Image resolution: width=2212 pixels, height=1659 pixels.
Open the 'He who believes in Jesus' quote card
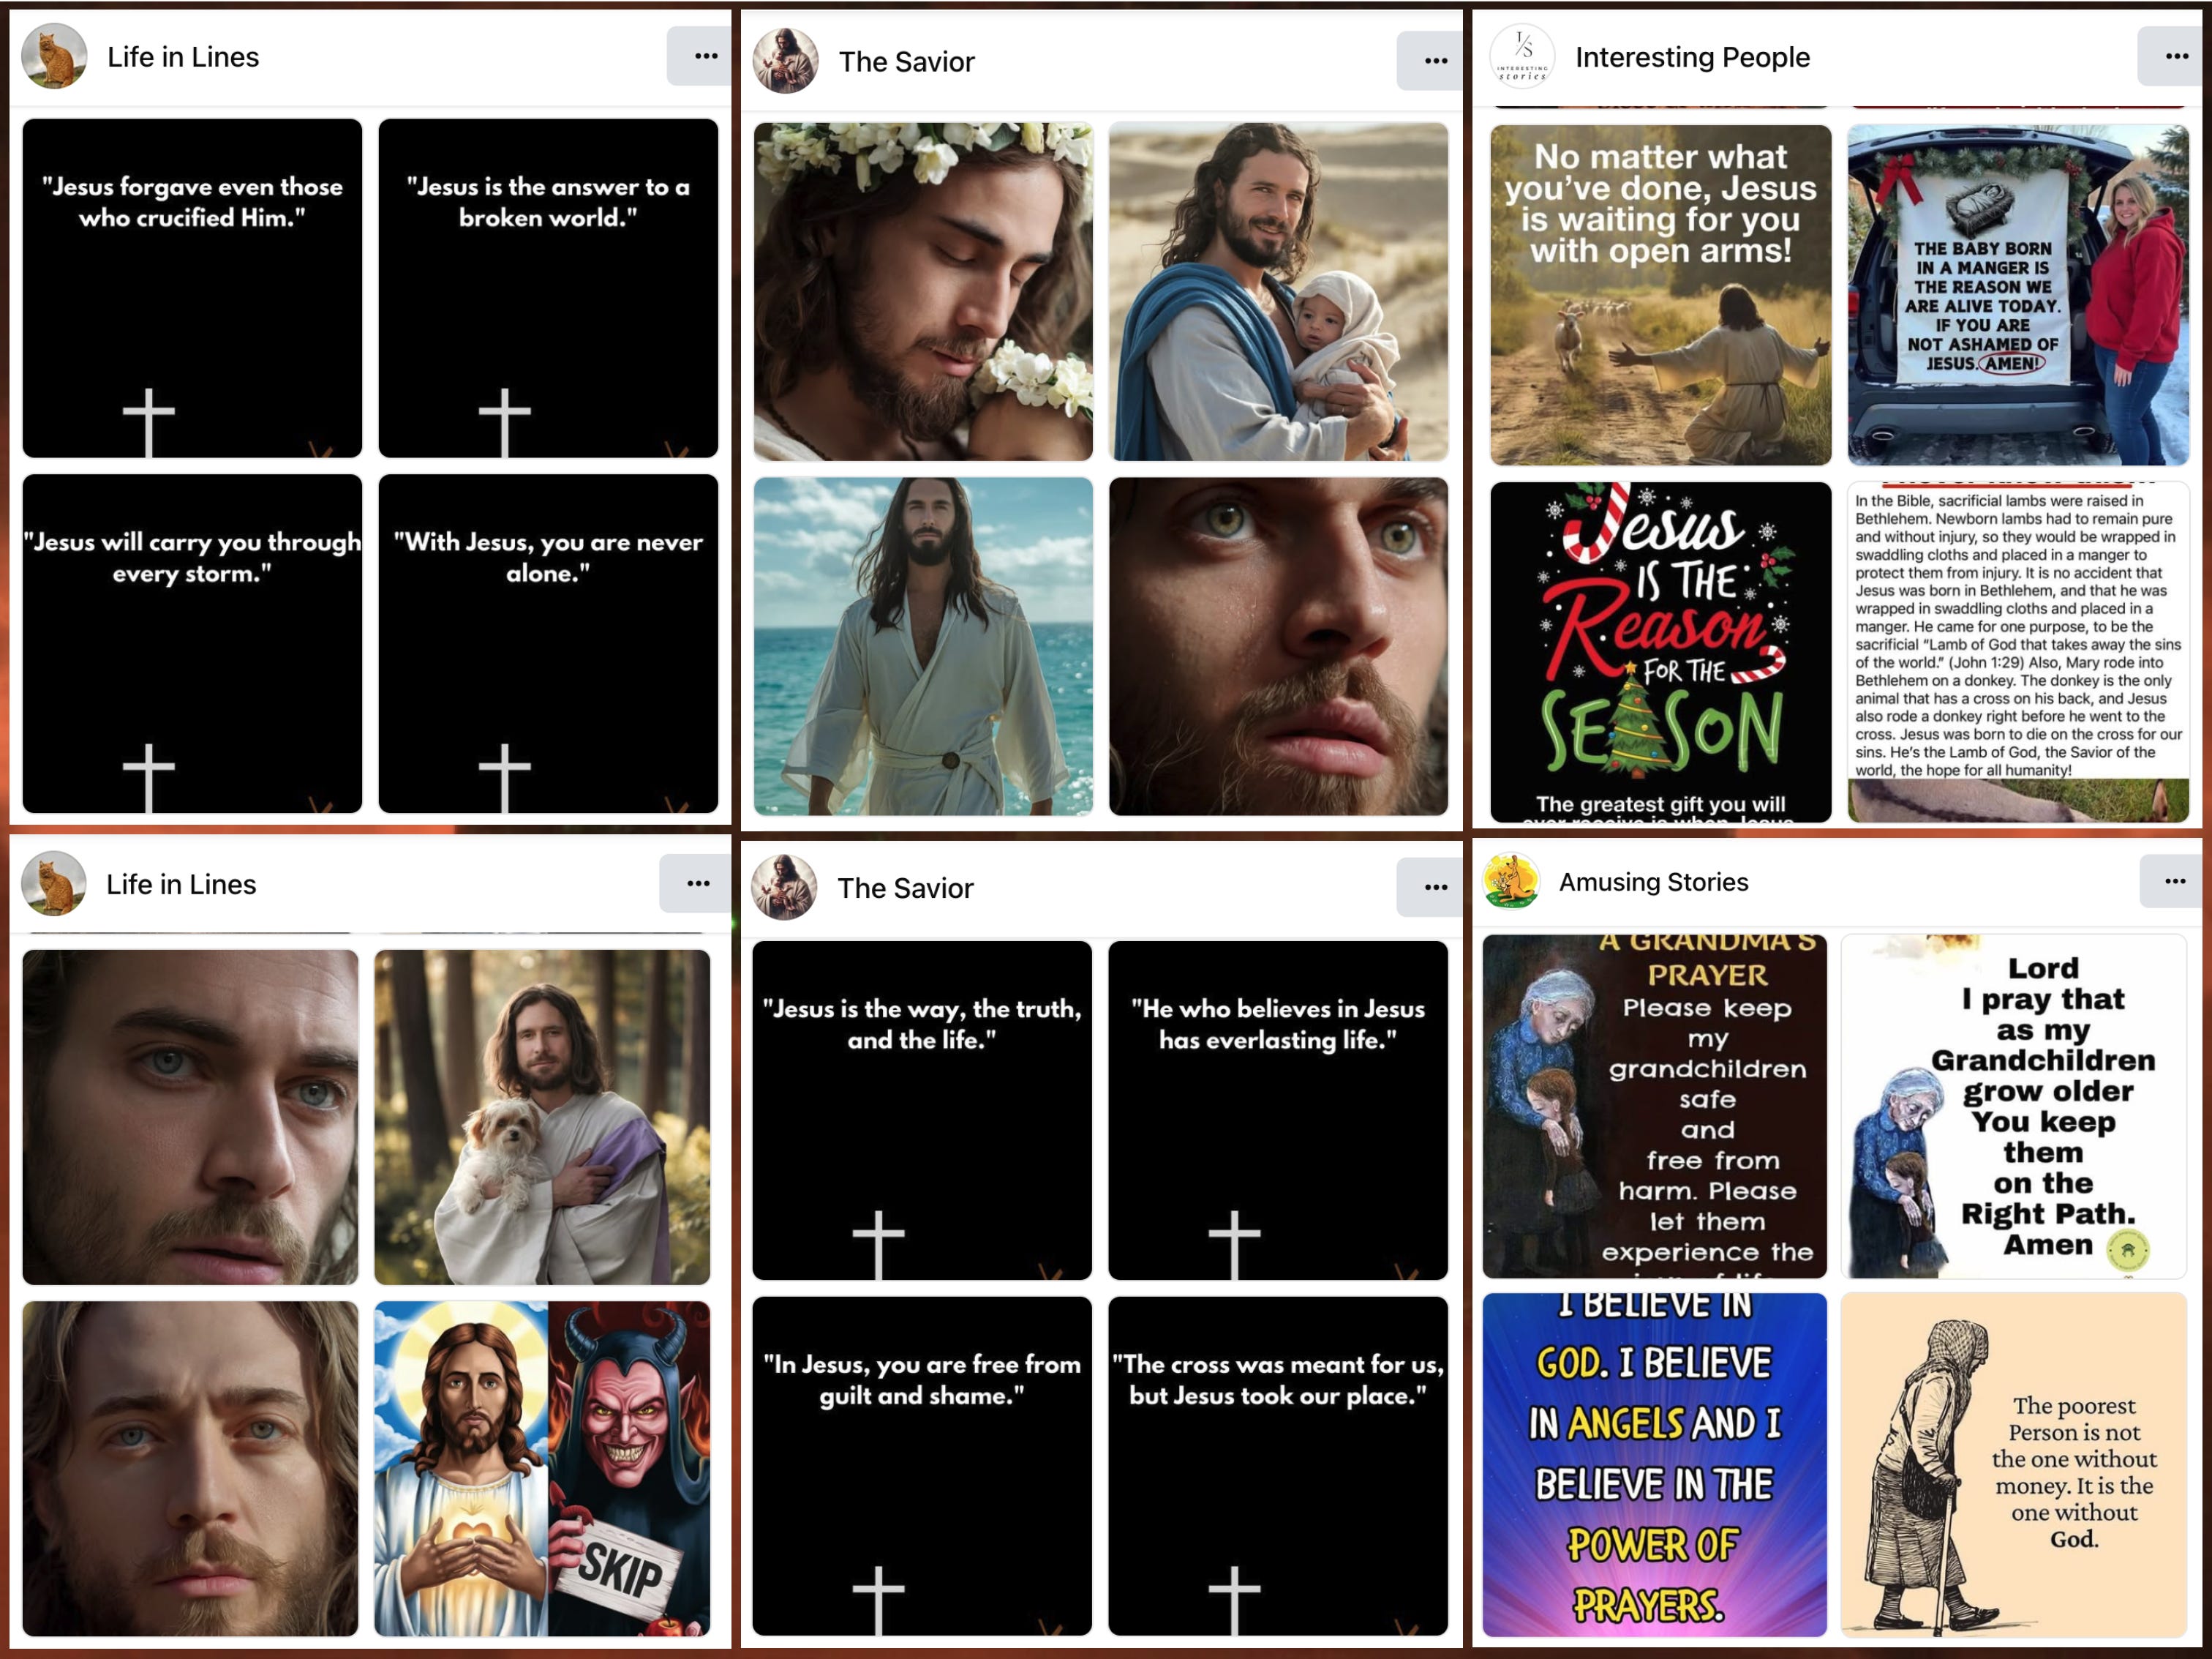1278,1111
